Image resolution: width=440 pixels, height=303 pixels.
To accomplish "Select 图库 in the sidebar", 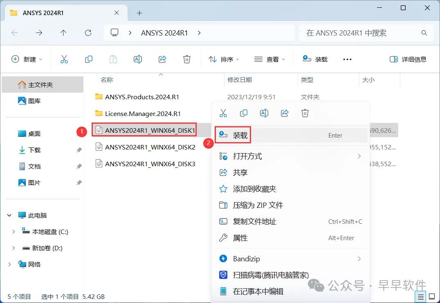I will click(43, 100).
